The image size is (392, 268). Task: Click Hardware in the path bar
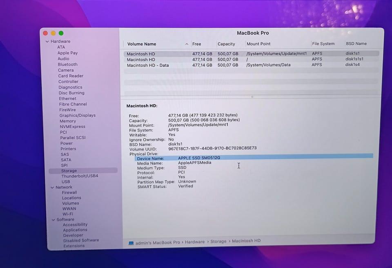point(194,242)
